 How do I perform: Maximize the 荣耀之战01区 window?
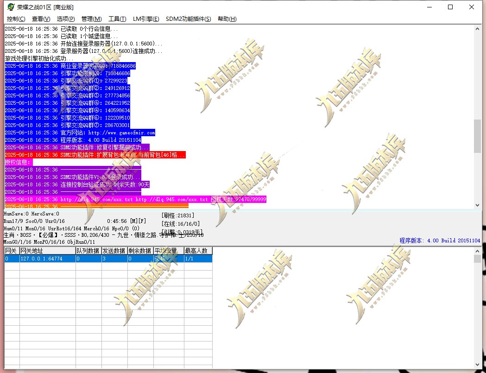tap(450, 7)
